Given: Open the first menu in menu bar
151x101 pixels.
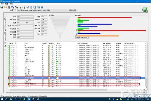Looking at the screenshot, I should tap(2, 4).
